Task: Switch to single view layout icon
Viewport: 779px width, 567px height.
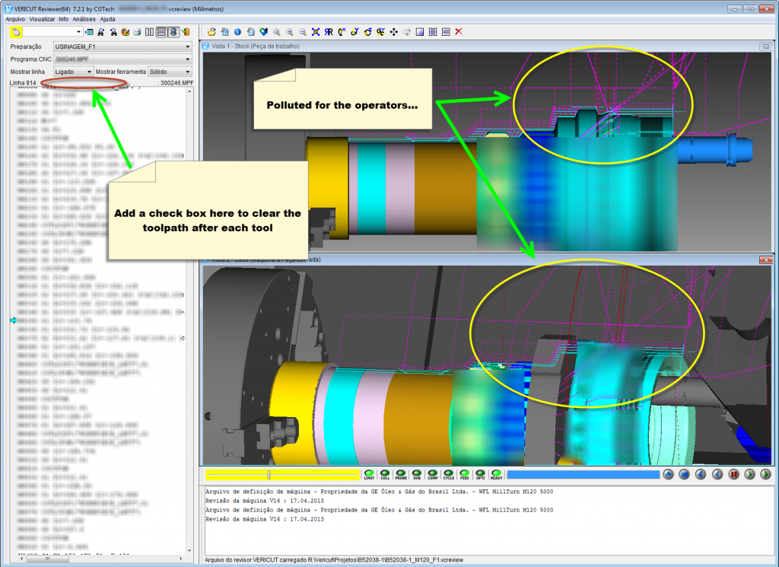Action: click(420, 32)
